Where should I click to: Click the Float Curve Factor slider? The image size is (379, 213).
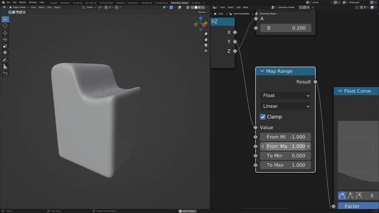click(358, 206)
